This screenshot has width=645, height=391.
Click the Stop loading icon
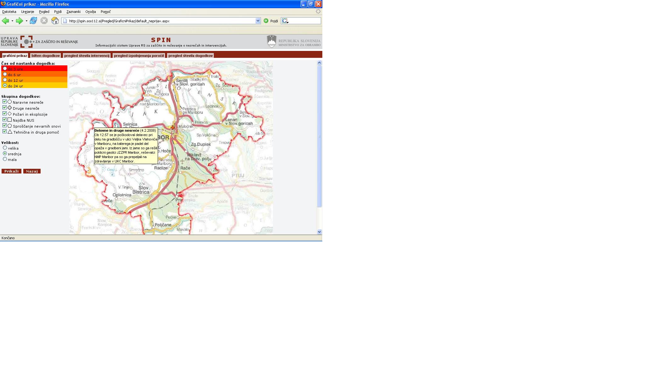click(44, 21)
